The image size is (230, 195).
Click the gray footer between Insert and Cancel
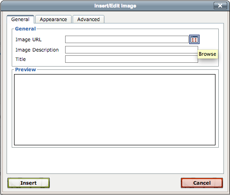[115, 183]
